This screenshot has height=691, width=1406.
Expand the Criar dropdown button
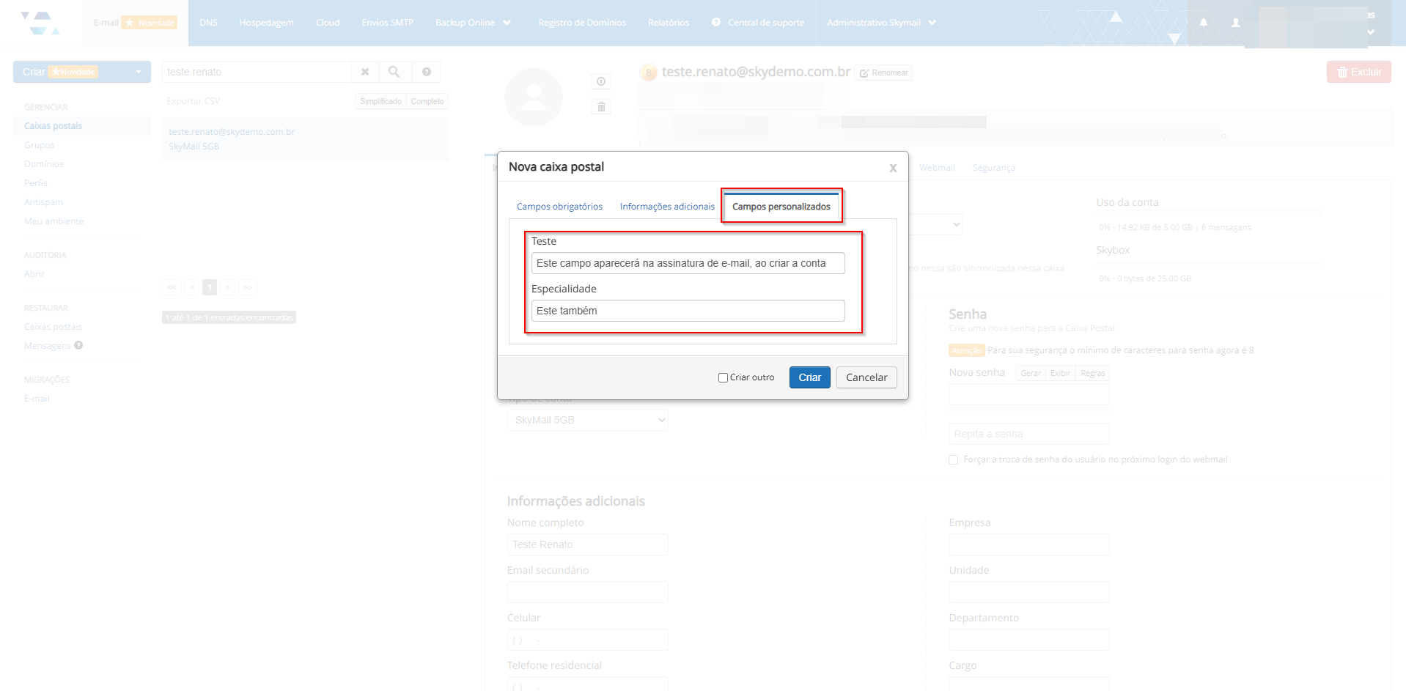[x=138, y=72]
